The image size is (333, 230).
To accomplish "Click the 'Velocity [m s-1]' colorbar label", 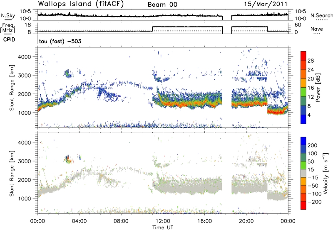I will (326, 173).
